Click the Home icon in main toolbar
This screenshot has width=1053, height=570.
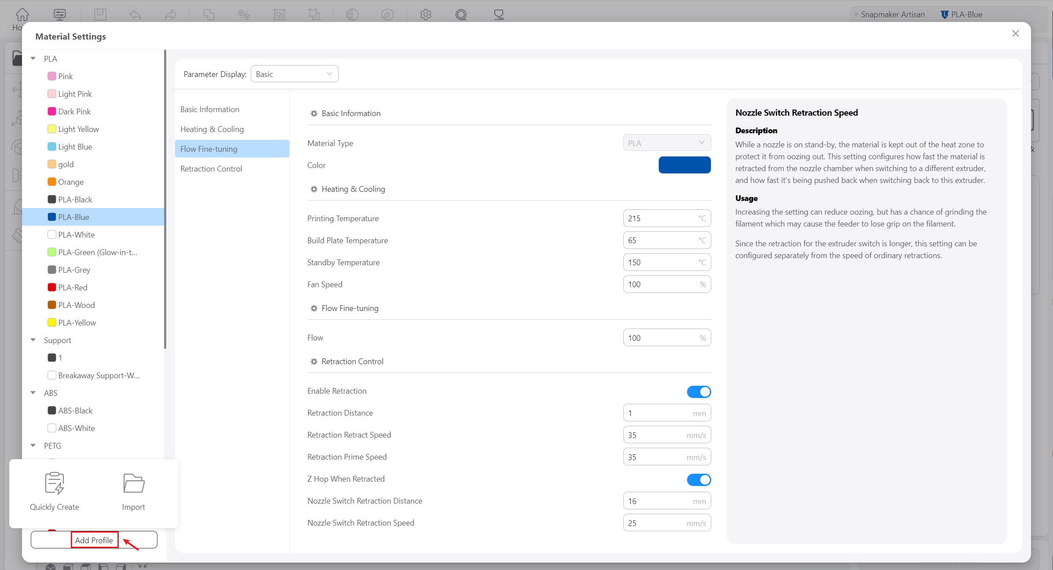(x=22, y=15)
